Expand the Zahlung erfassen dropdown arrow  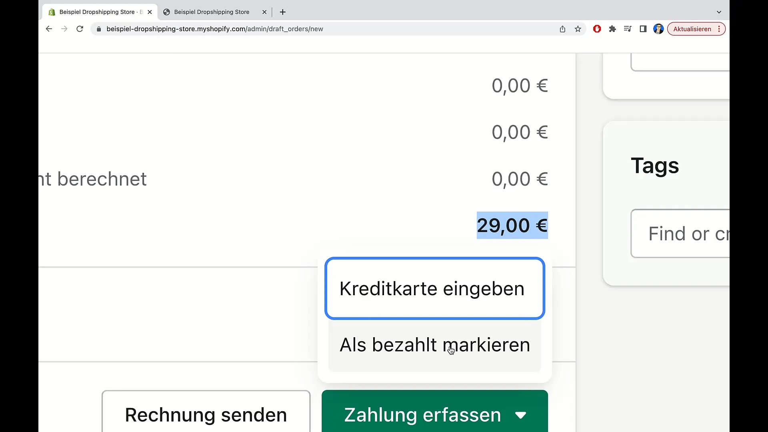point(521,415)
